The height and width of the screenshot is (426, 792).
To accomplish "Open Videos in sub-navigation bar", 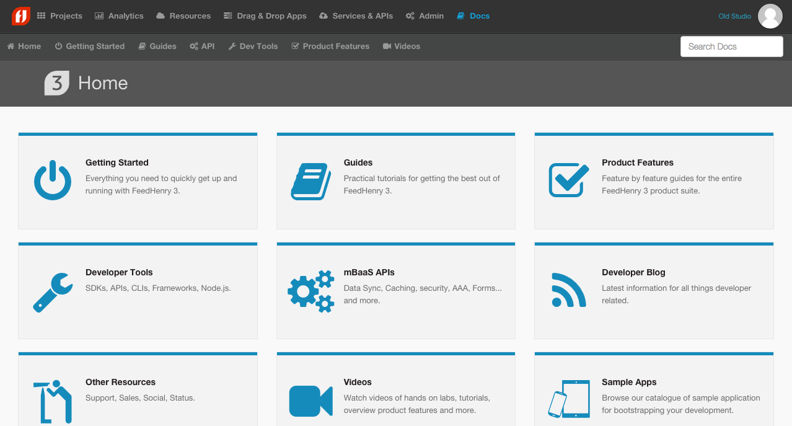I will pos(402,47).
